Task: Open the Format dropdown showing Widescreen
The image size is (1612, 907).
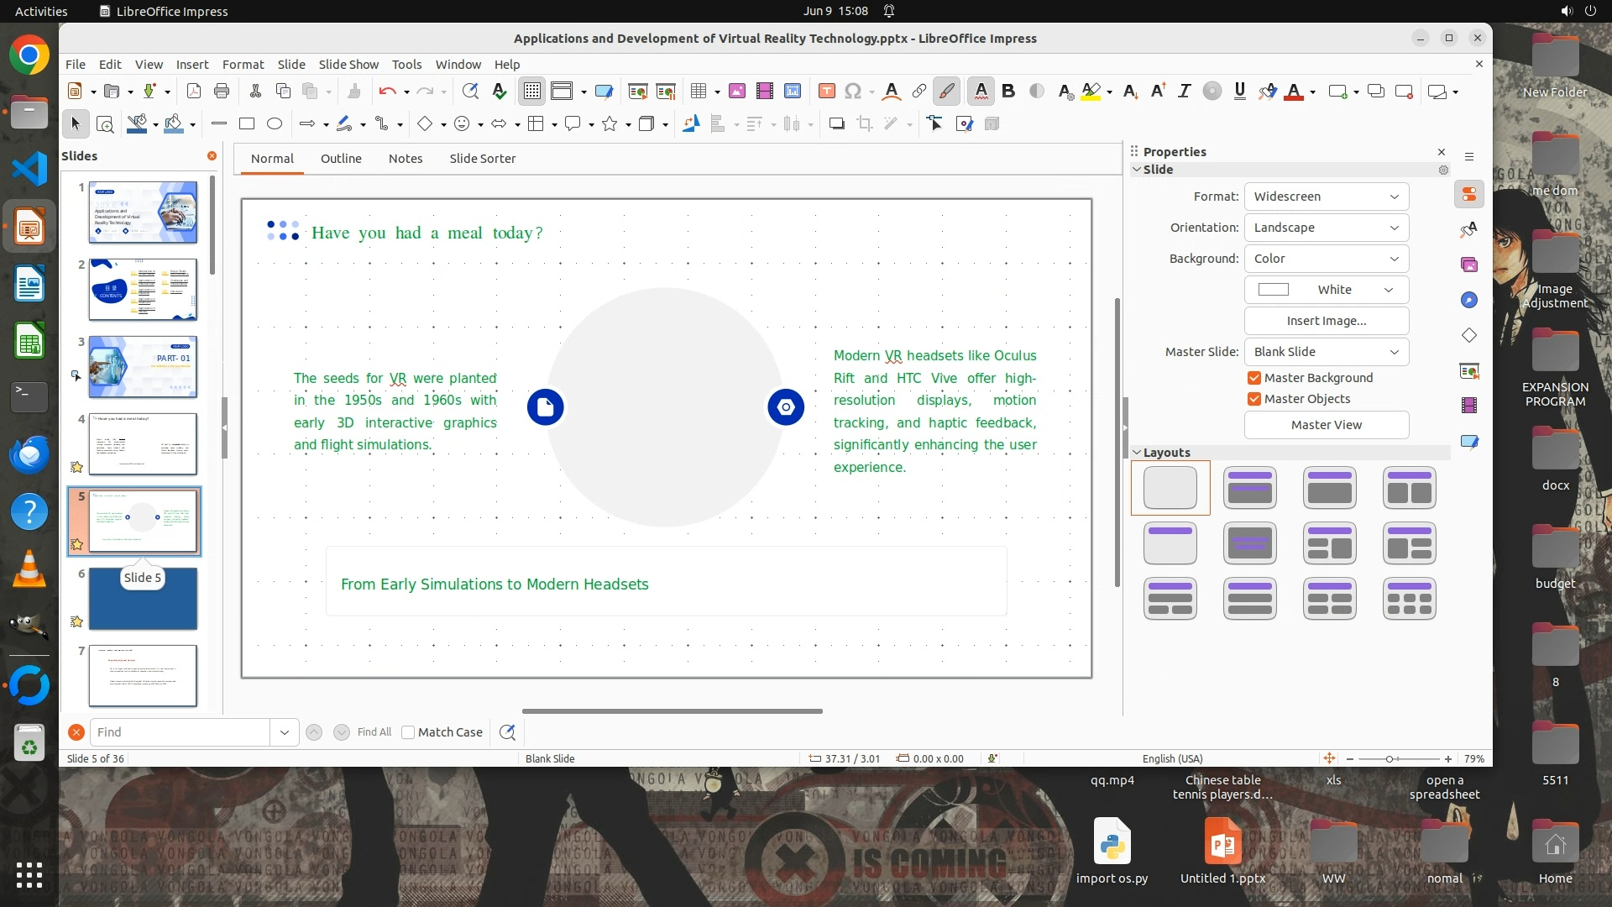Action: point(1326,197)
